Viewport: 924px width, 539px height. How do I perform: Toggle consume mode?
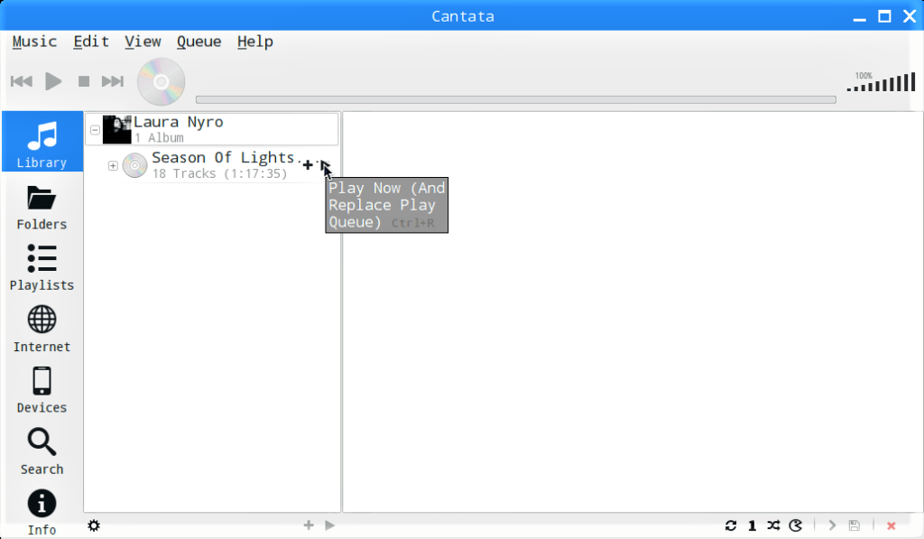point(796,525)
